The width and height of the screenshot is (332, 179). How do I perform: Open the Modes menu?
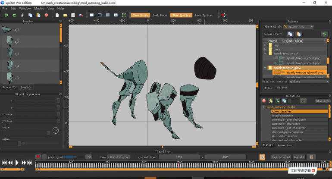tap(39, 8)
